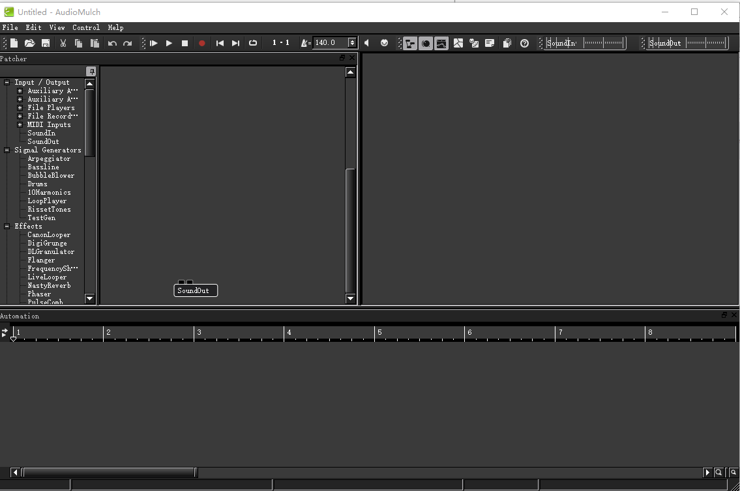The width and height of the screenshot is (740, 491).
Task: Cut selection with the scissors icon
Action: point(63,43)
